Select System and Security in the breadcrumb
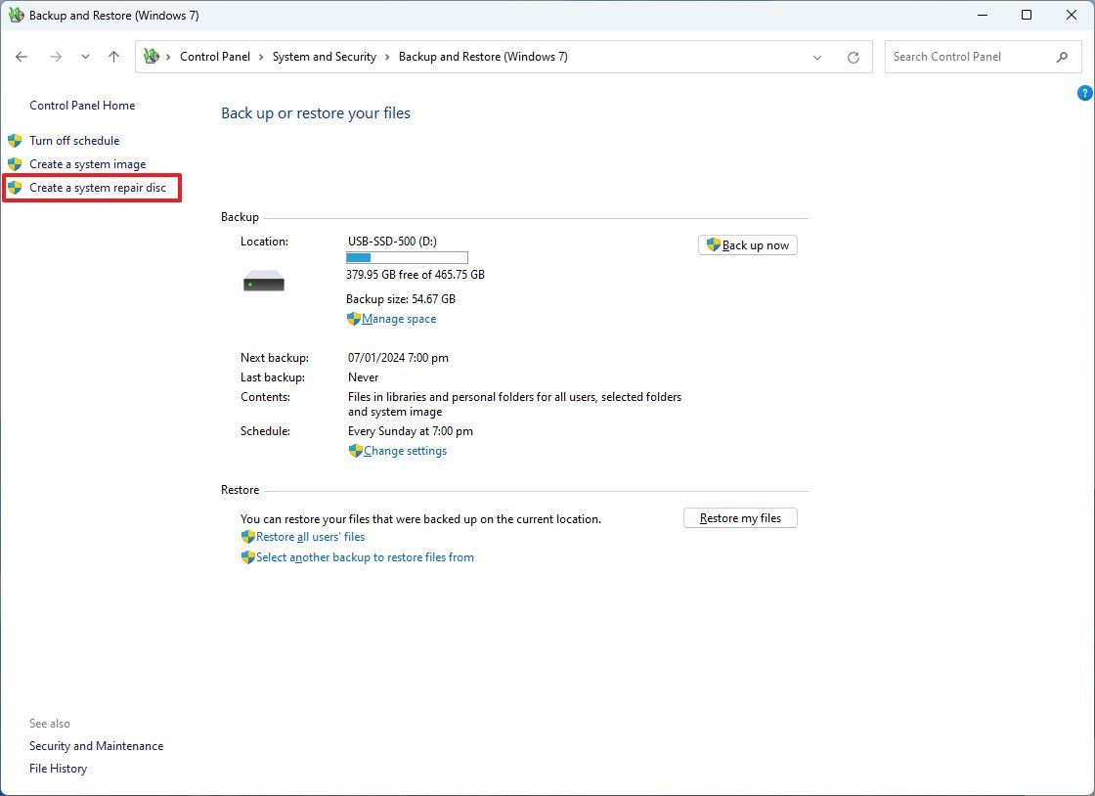 (324, 57)
